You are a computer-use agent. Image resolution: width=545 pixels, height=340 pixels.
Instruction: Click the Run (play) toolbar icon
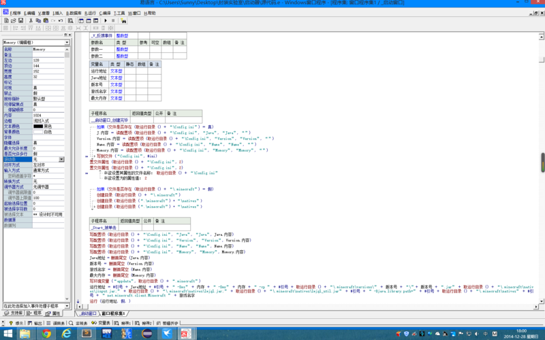click(x=106, y=21)
